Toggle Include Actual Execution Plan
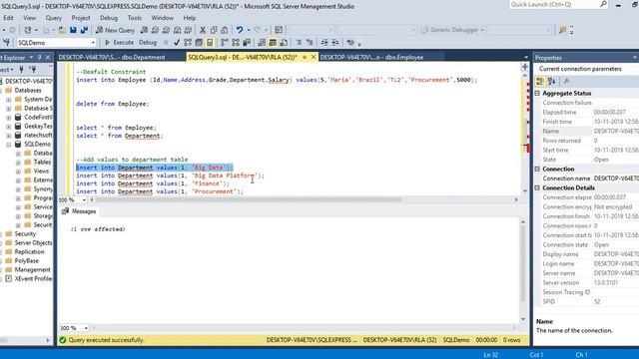 point(224,42)
